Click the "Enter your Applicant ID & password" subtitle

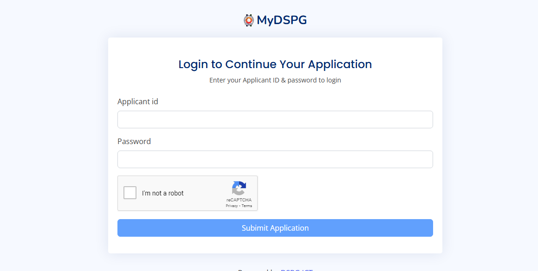coord(275,80)
